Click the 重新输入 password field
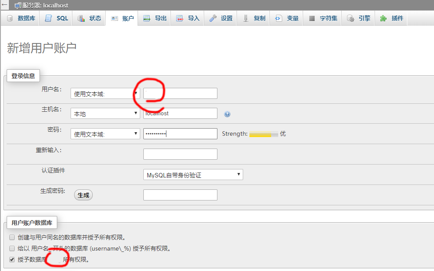Image resolution: width=434 pixels, height=271 pixels. [180, 154]
